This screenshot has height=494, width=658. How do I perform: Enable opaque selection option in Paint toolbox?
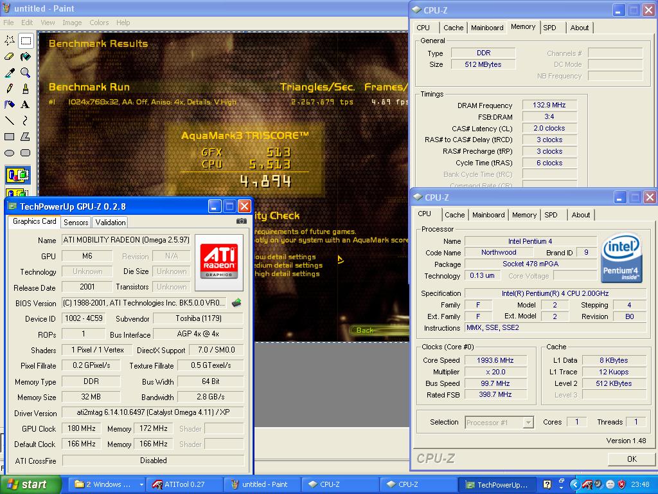17,175
